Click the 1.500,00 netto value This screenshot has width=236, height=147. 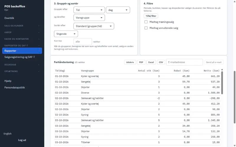tap(214, 93)
